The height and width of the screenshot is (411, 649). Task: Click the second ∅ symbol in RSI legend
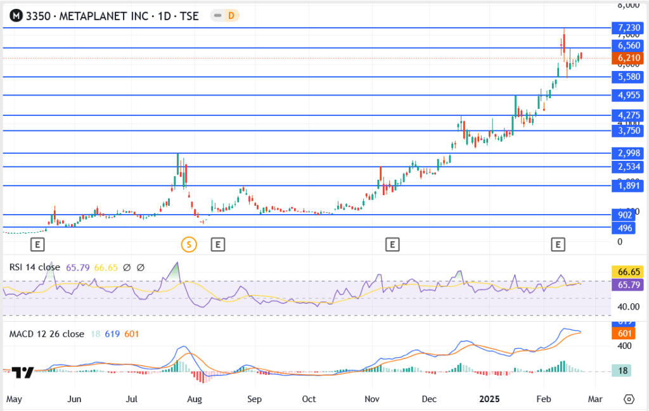tap(140, 267)
